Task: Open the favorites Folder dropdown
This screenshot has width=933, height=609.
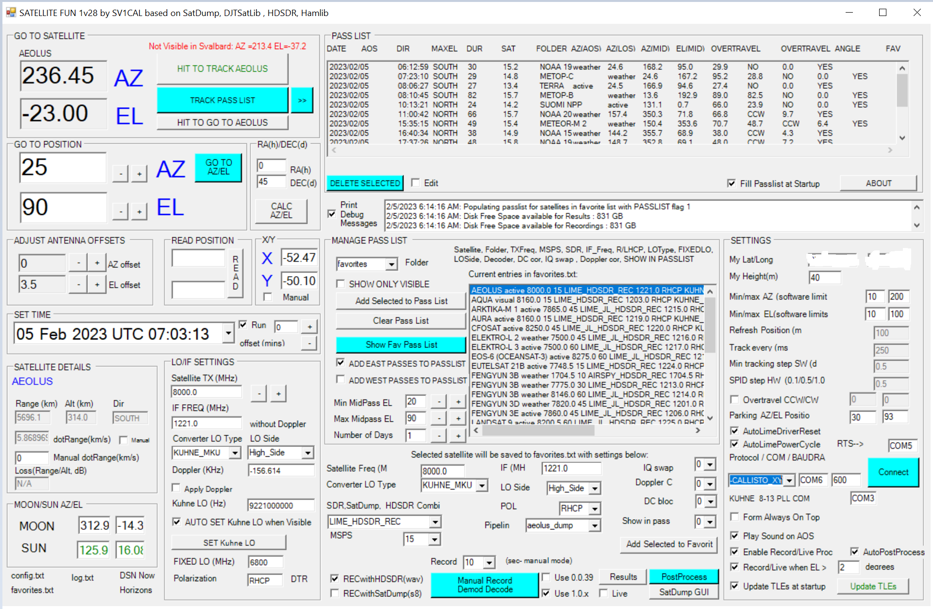Action: coord(391,264)
